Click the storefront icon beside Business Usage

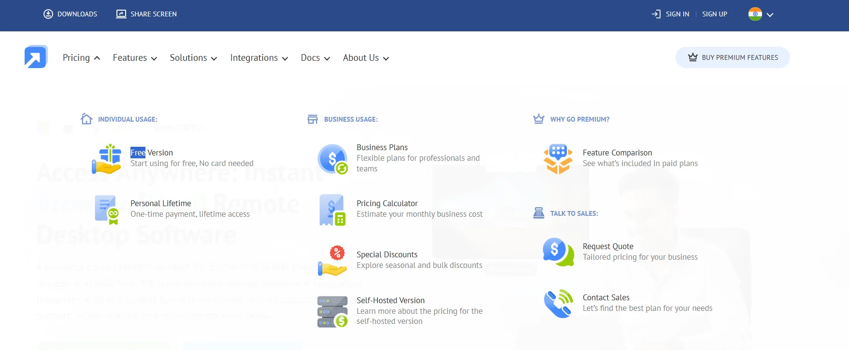tap(313, 119)
